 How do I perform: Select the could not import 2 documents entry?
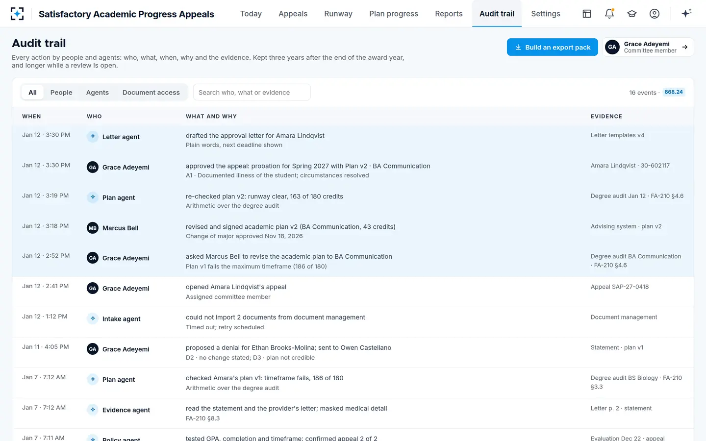[x=353, y=322]
